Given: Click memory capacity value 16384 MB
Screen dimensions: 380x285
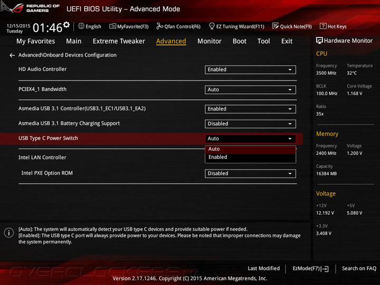Looking at the screenshot, I should (x=326, y=174).
